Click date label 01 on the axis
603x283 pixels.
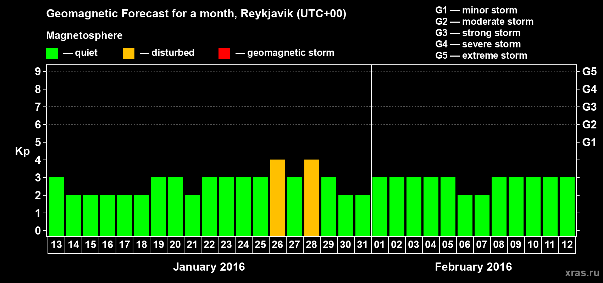[380, 244]
